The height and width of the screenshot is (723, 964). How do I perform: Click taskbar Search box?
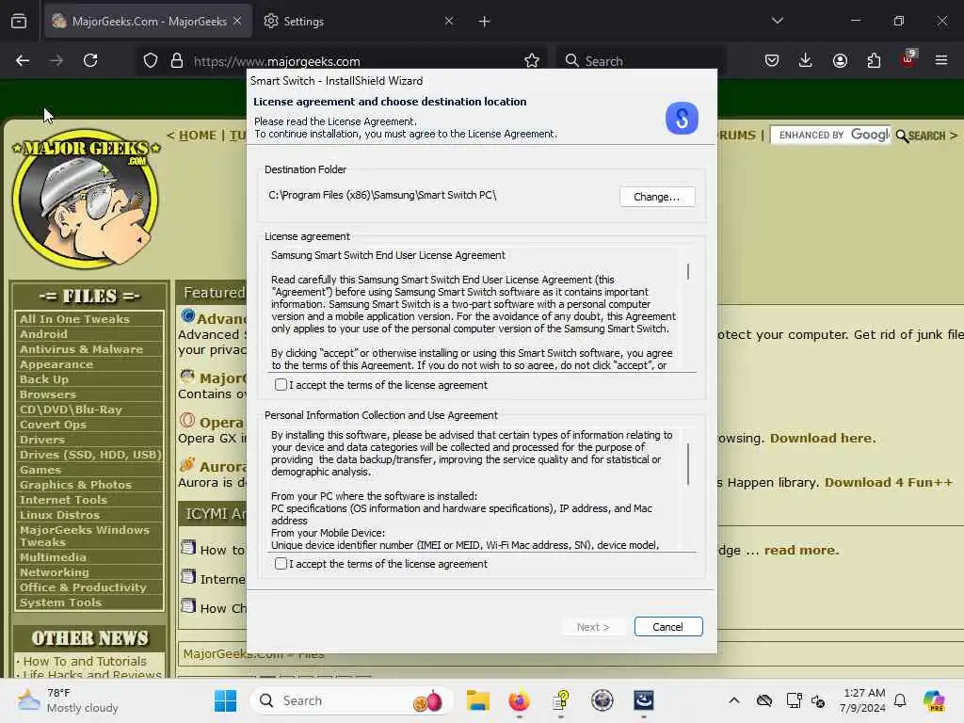[x=352, y=700]
